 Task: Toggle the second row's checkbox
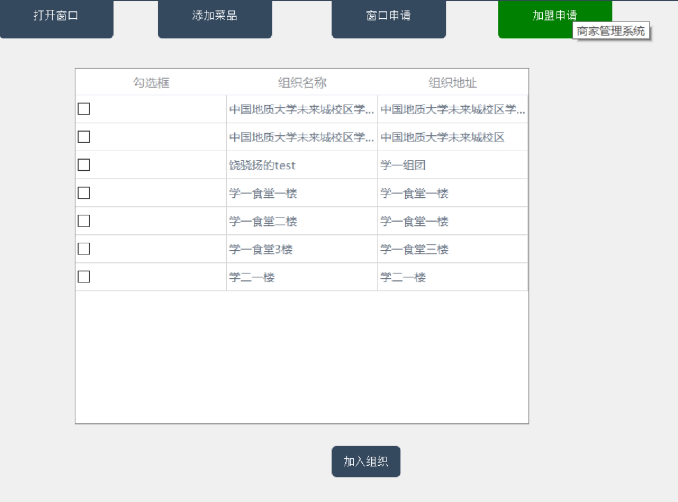(84, 137)
